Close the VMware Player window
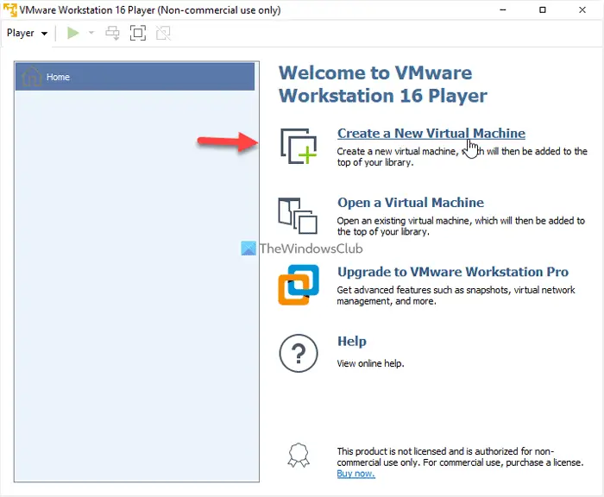 [x=582, y=10]
